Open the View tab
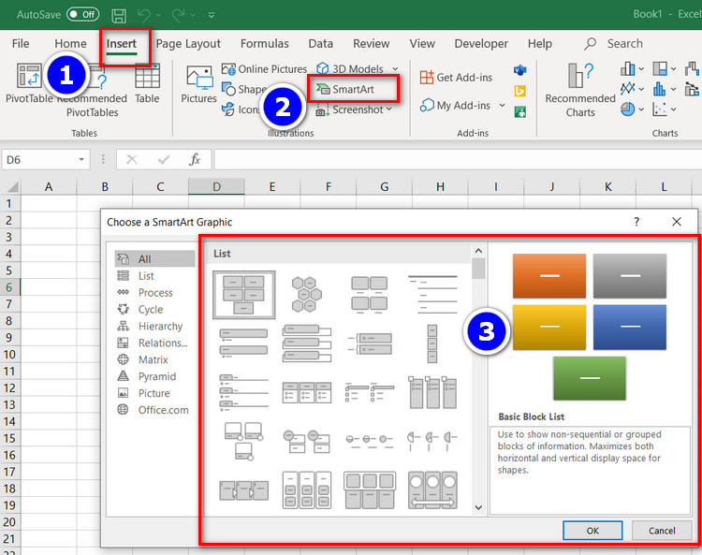702x555 pixels. [x=422, y=43]
